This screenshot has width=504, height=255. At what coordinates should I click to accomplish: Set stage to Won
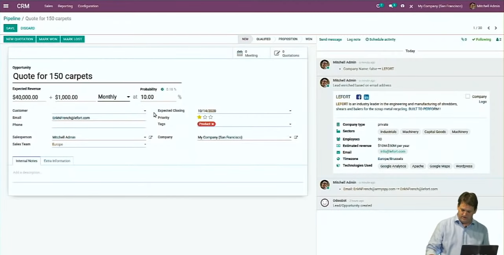[x=309, y=39]
